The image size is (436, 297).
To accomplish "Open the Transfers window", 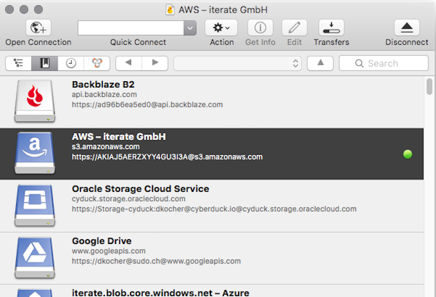I will (331, 28).
